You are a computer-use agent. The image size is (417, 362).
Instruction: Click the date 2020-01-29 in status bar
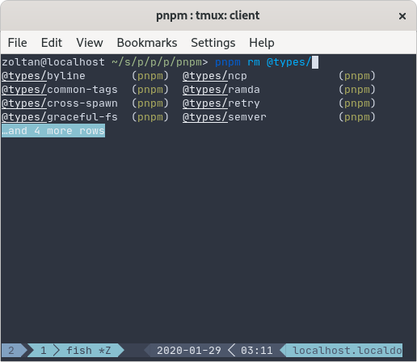pyautogui.click(x=189, y=351)
